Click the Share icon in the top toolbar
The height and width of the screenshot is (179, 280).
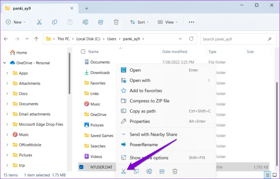click(101, 22)
